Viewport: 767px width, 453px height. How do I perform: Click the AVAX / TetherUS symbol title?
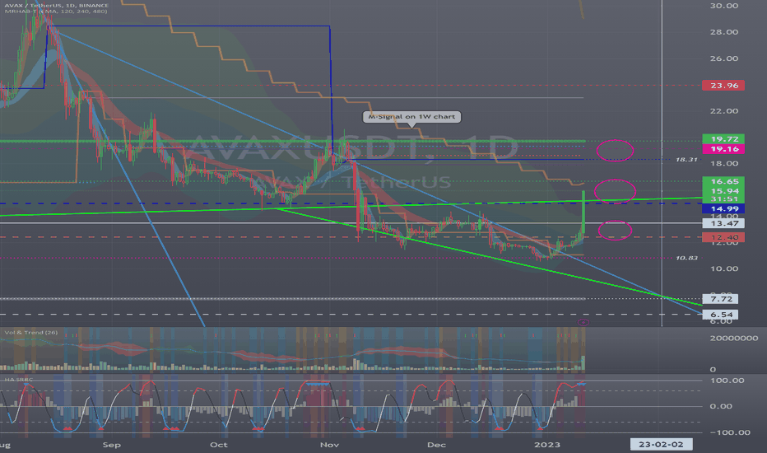tap(56, 6)
